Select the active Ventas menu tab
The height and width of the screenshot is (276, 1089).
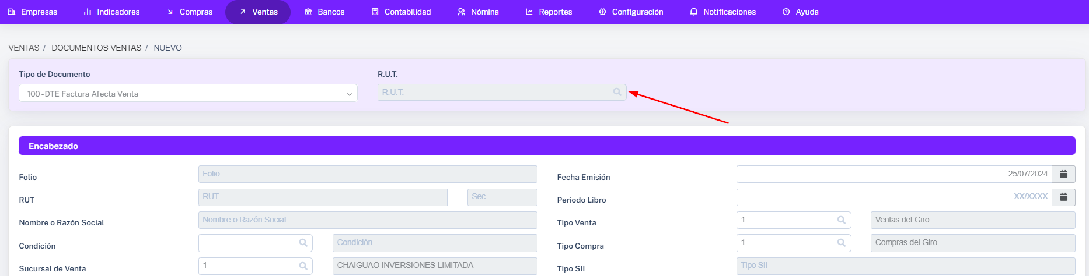pyautogui.click(x=258, y=12)
